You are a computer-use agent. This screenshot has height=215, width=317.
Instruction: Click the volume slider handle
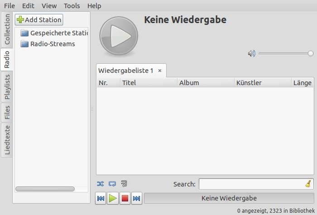[x=311, y=53]
